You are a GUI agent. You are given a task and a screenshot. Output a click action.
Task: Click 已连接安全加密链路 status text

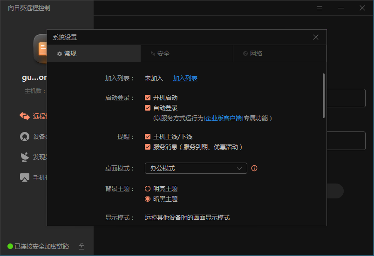(x=42, y=246)
